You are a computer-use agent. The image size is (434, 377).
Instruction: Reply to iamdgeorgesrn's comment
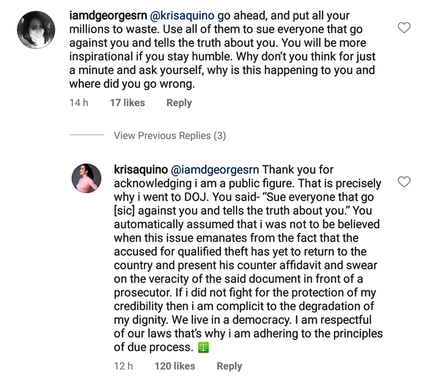[179, 103]
